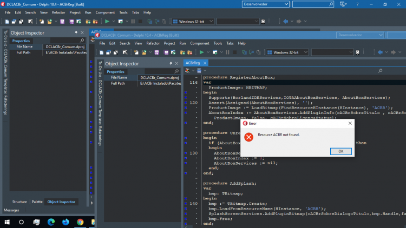Image resolution: width=406 pixels, height=228 pixels.
Task: Collapse the RegisterAboutBox procedure fold marker
Action: [197, 77]
